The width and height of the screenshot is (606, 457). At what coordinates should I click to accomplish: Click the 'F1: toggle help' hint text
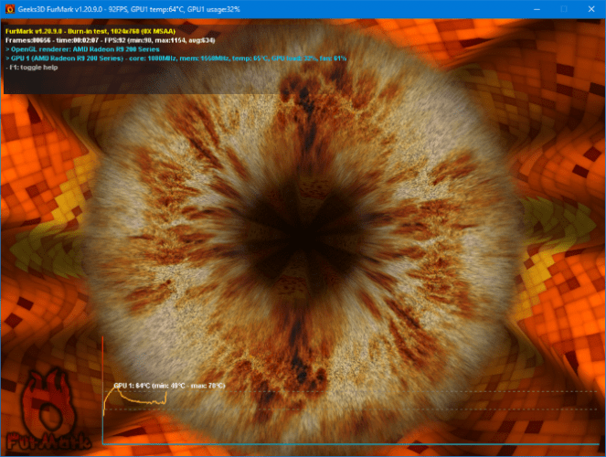click(32, 68)
